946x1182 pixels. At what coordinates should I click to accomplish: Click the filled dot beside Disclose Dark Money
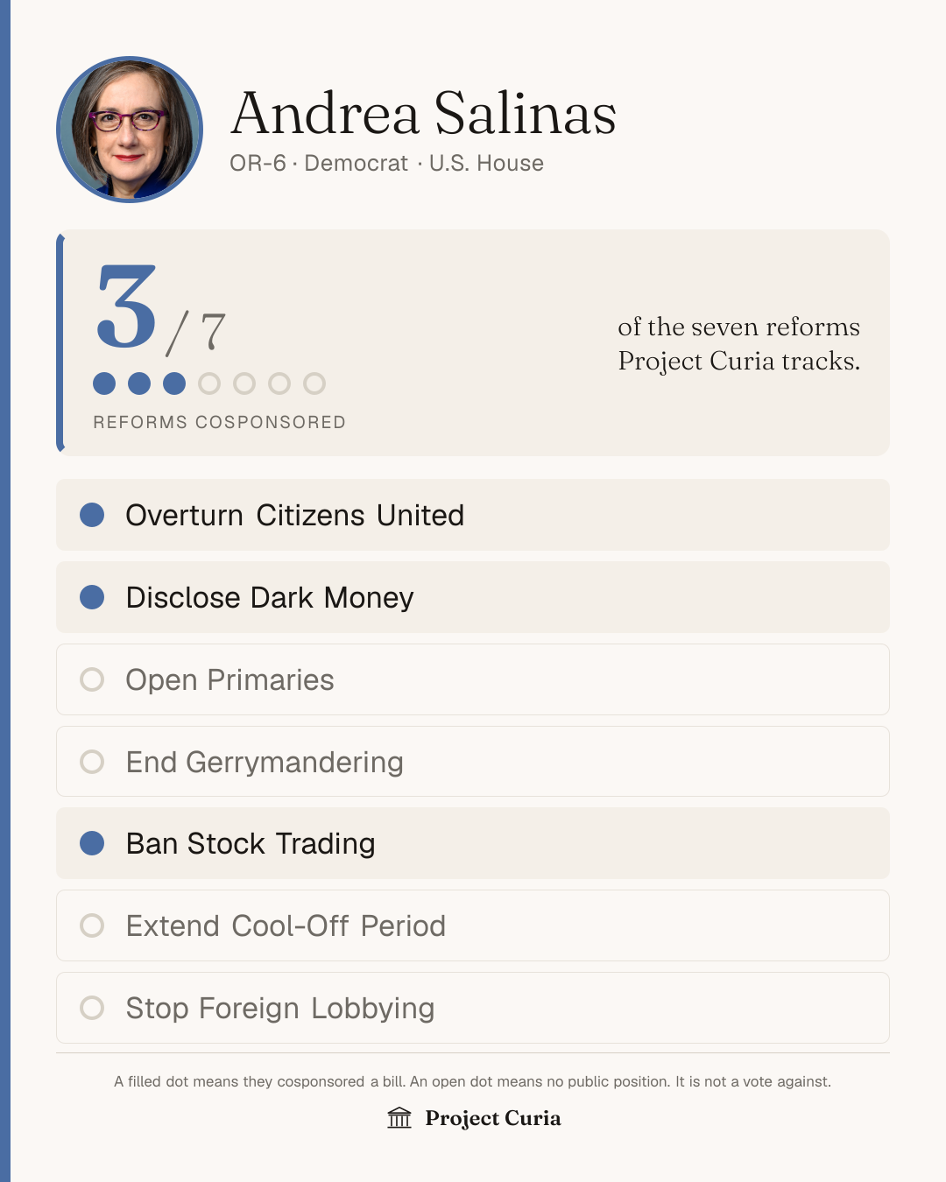pyautogui.click(x=92, y=597)
